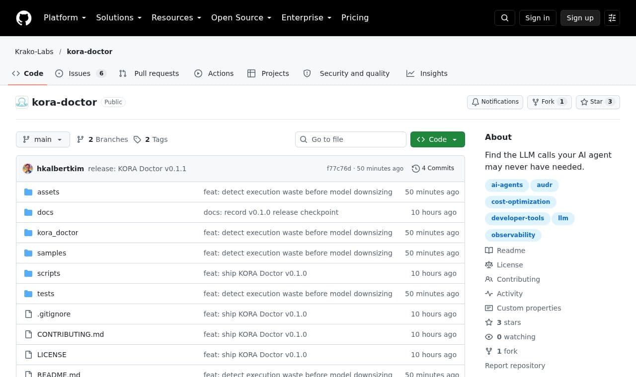Open the GitHub home logo
This screenshot has width=636, height=377.
[24, 18]
